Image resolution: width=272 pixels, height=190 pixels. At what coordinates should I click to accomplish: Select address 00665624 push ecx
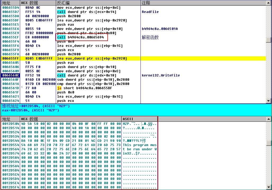[x=133, y=101]
